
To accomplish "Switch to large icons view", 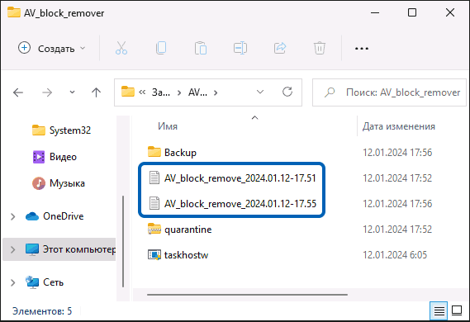I will pyautogui.click(x=457, y=310).
